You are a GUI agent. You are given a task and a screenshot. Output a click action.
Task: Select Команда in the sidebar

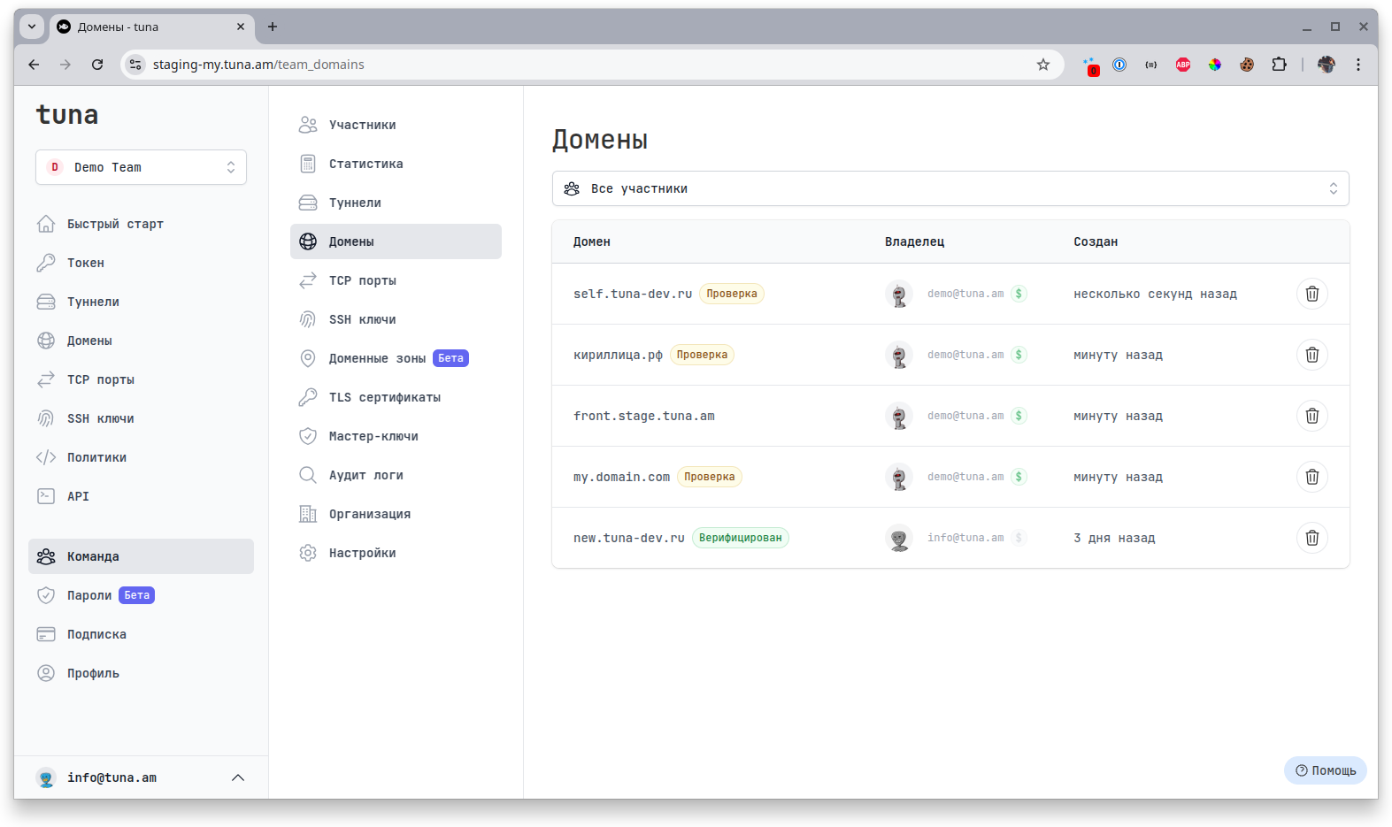point(141,556)
